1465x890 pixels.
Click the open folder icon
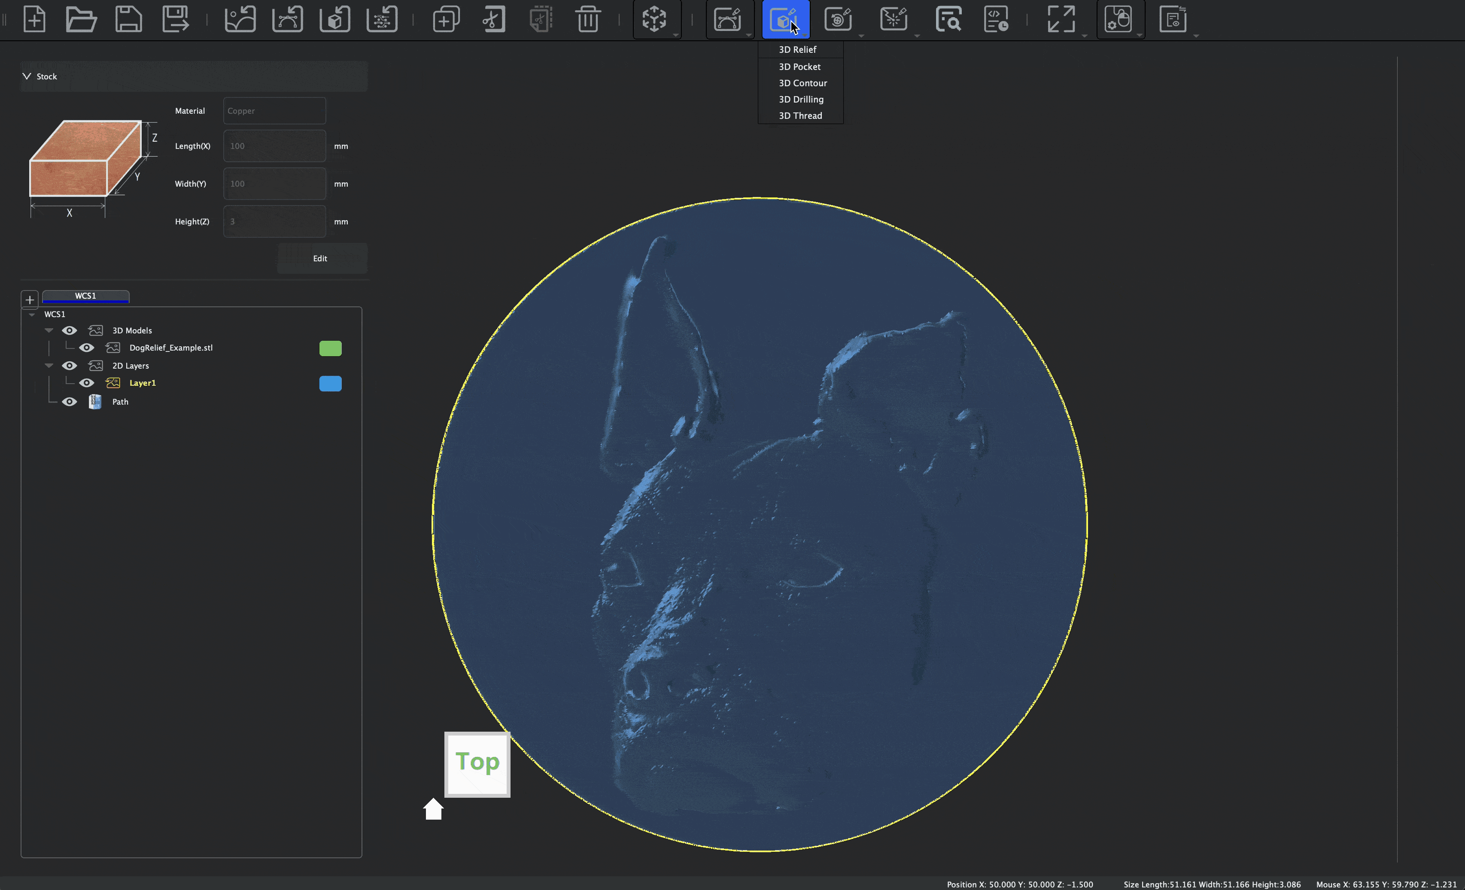(81, 19)
